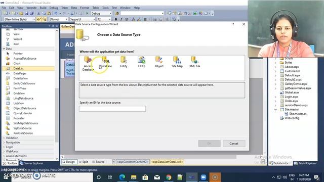The width and height of the screenshot is (324, 182).
Task: Select QueryExtender in the Toolbox
Action: [23, 113]
